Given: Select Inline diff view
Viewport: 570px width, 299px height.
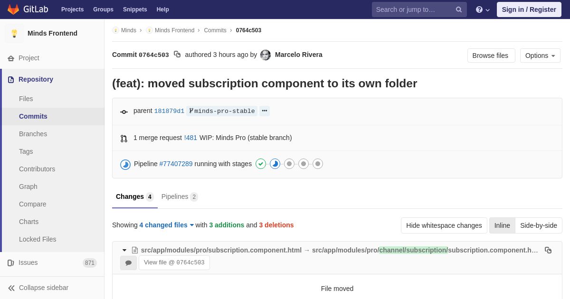Looking at the screenshot, I should coord(502,225).
